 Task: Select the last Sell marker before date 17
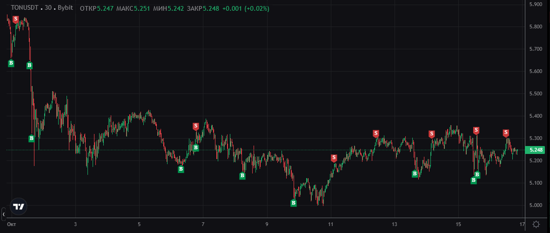[x=505, y=133]
